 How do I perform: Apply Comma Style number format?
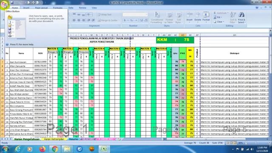pyautogui.click(x=136, y=20)
